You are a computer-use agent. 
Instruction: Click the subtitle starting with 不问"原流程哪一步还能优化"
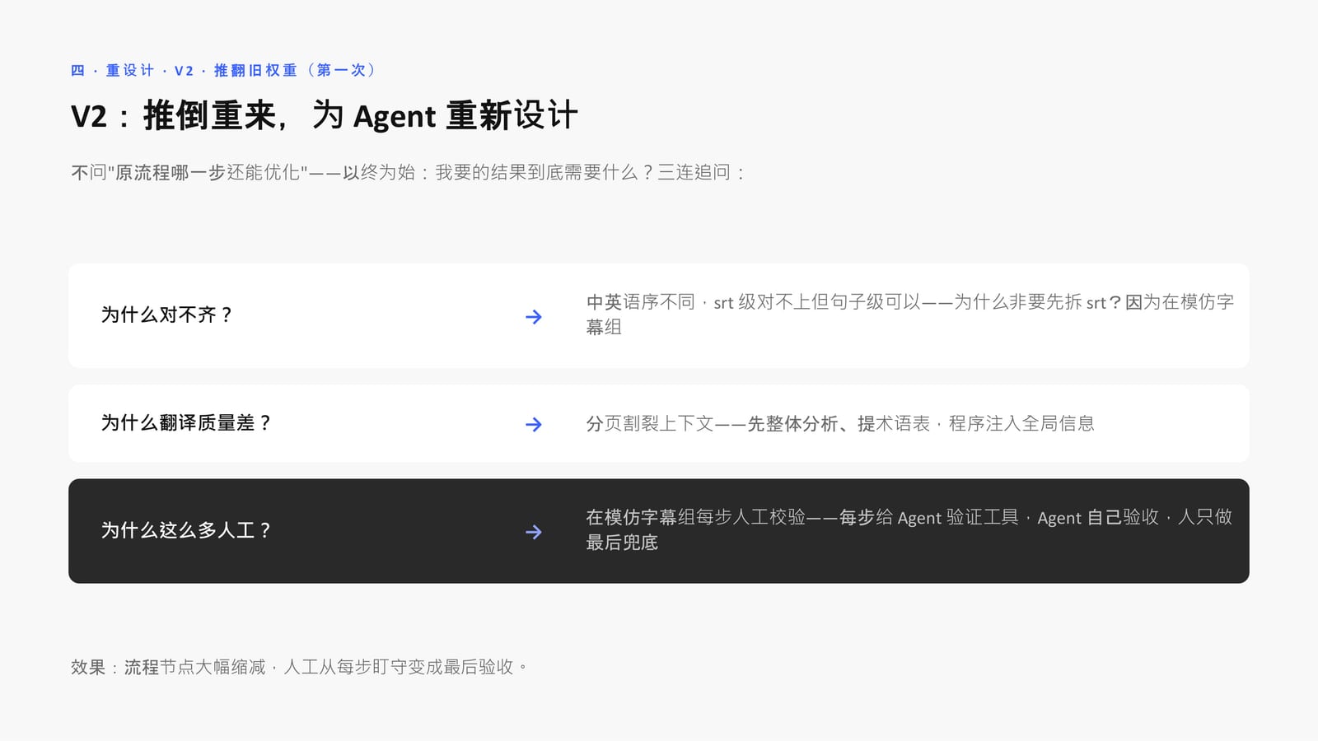tap(409, 172)
